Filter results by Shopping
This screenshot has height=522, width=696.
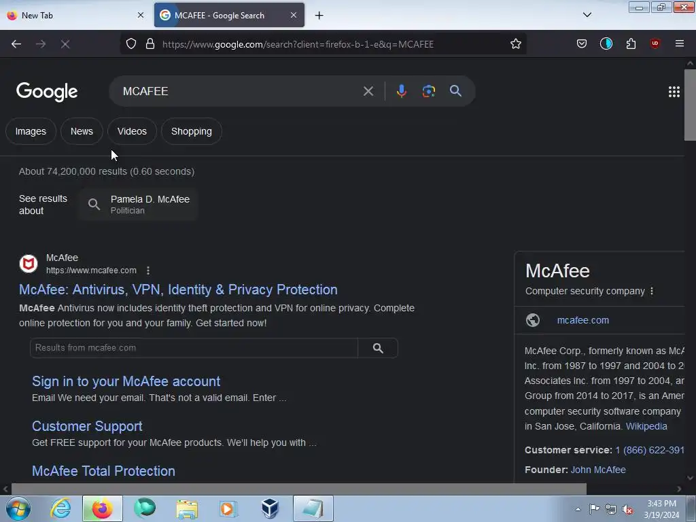(x=191, y=131)
